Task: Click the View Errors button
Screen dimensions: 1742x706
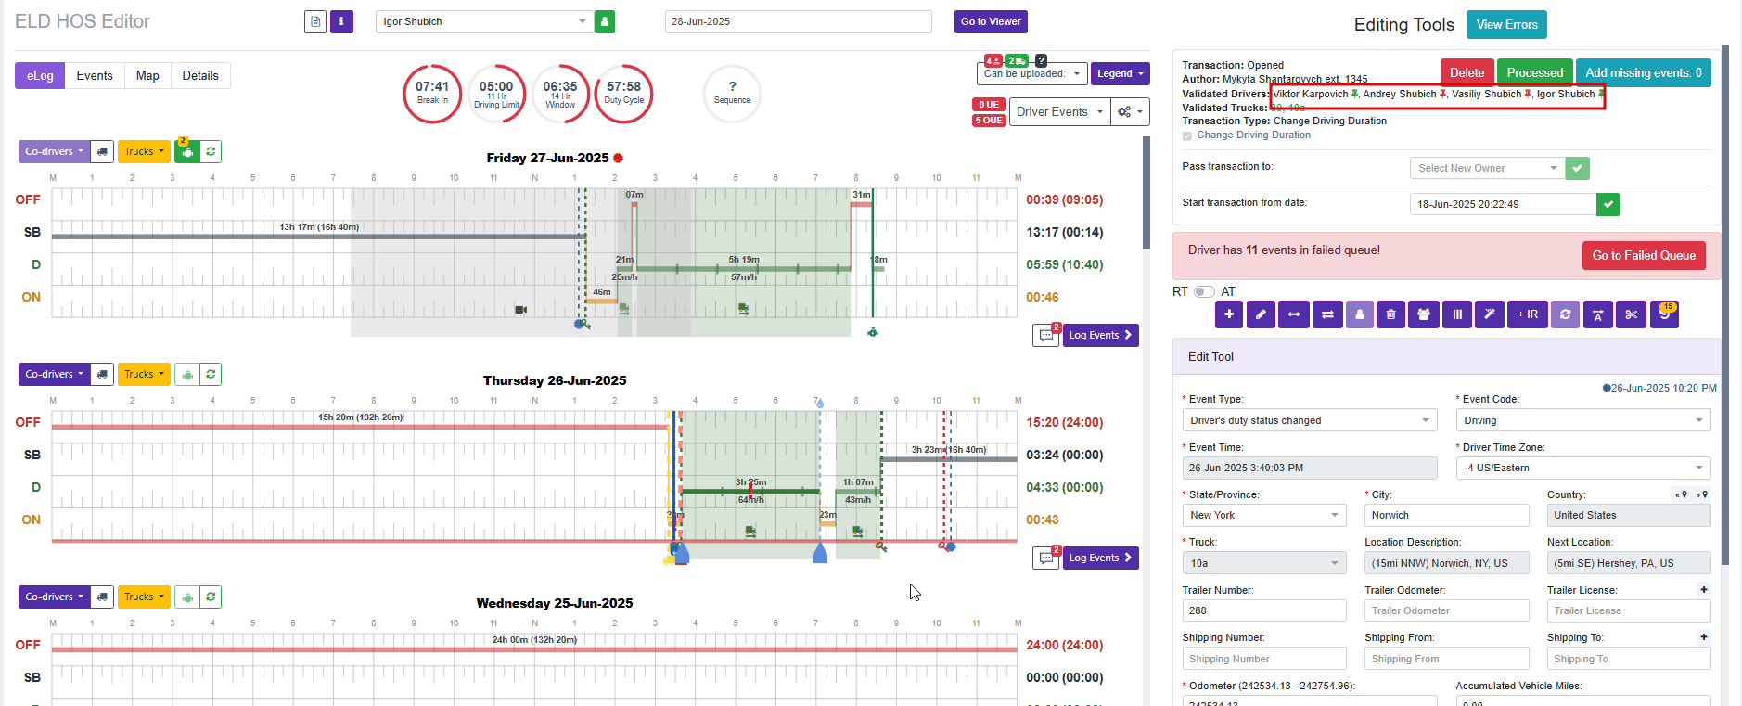Action: [x=1506, y=25]
